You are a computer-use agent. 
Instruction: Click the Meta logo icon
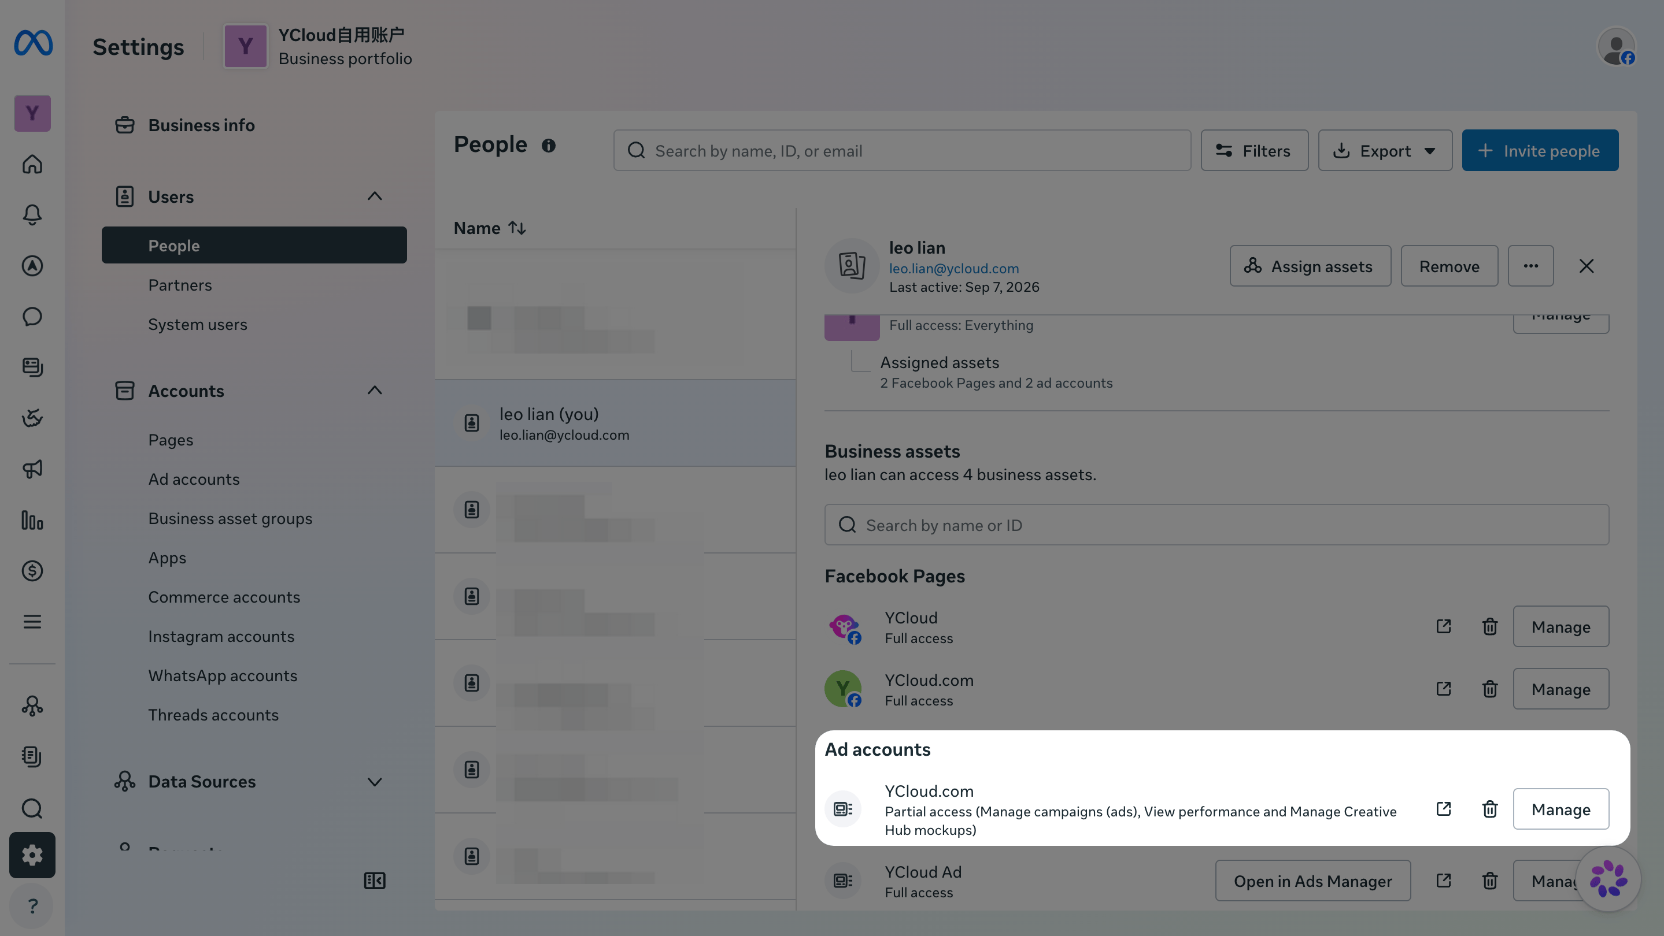[33, 43]
